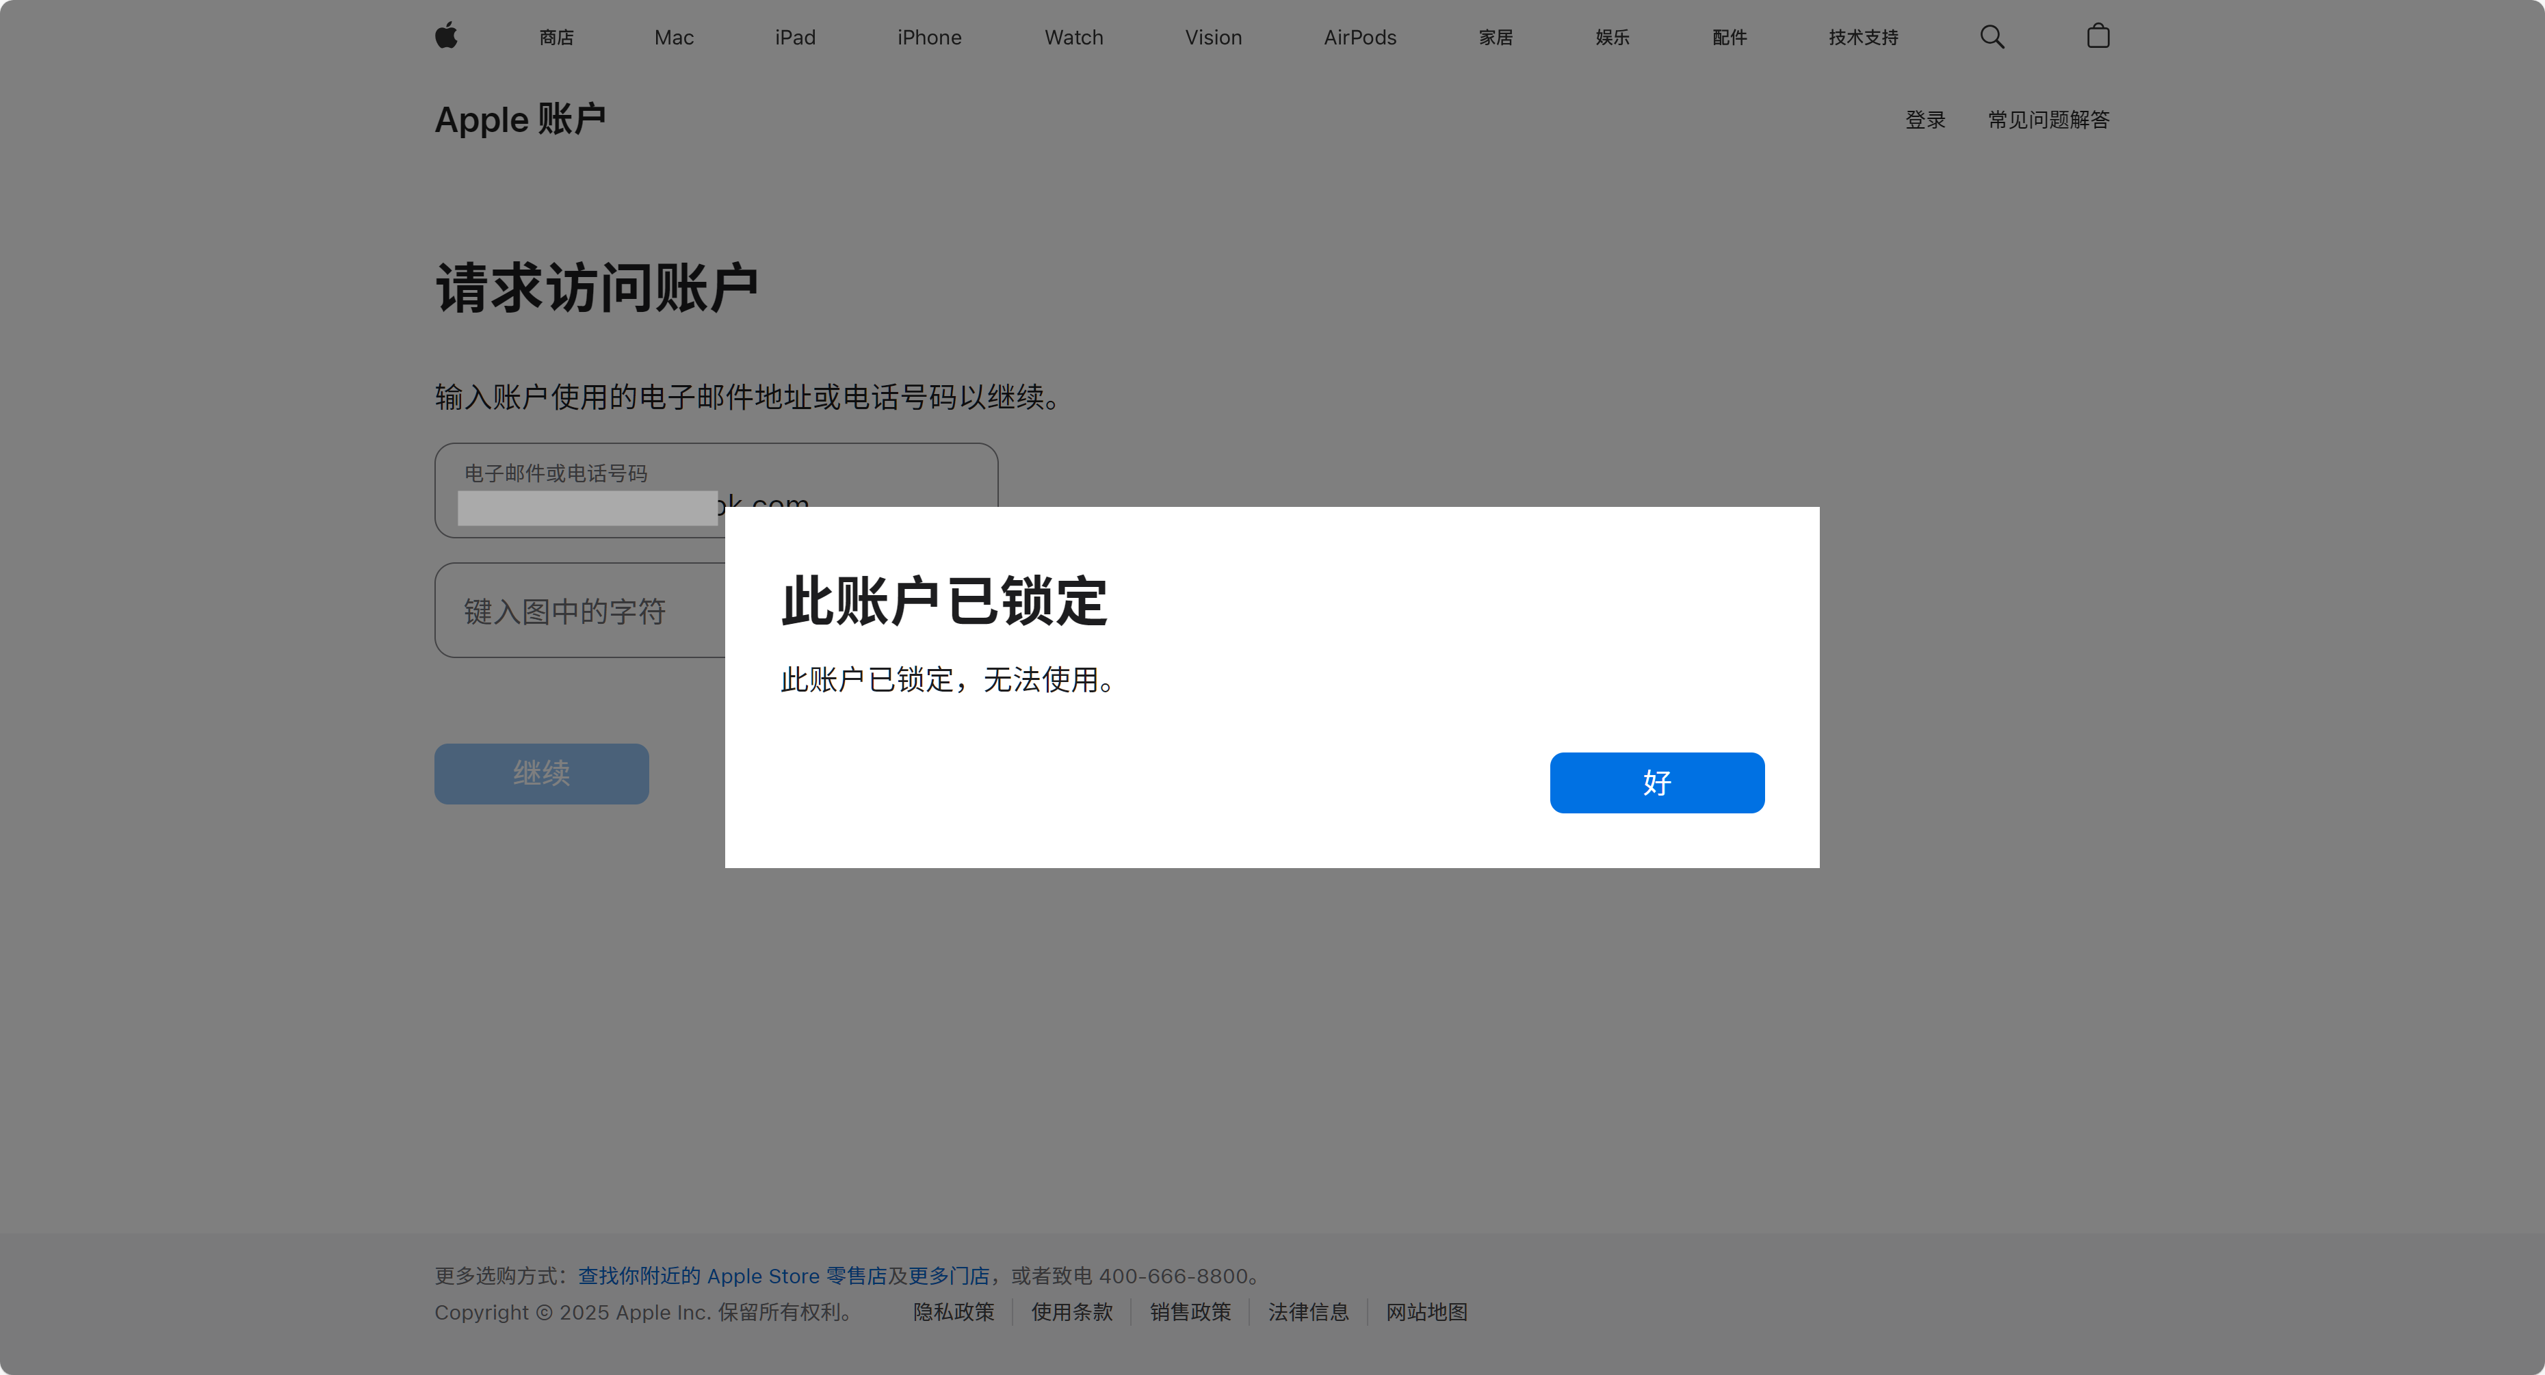Open 隐私政策 footer link
This screenshot has width=2545, height=1375.
954,1312
